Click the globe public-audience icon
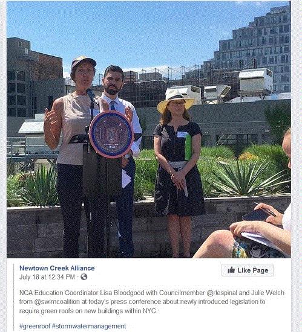This screenshot has height=332, width=302. point(84,276)
